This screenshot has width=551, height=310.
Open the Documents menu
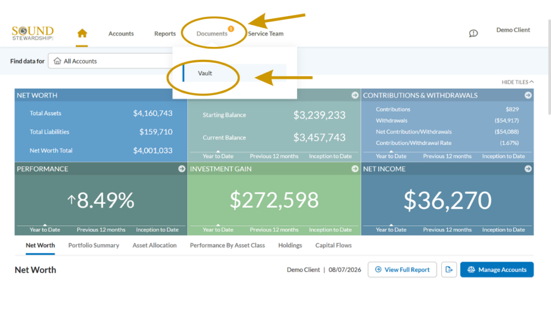click(x=212, y=34)
